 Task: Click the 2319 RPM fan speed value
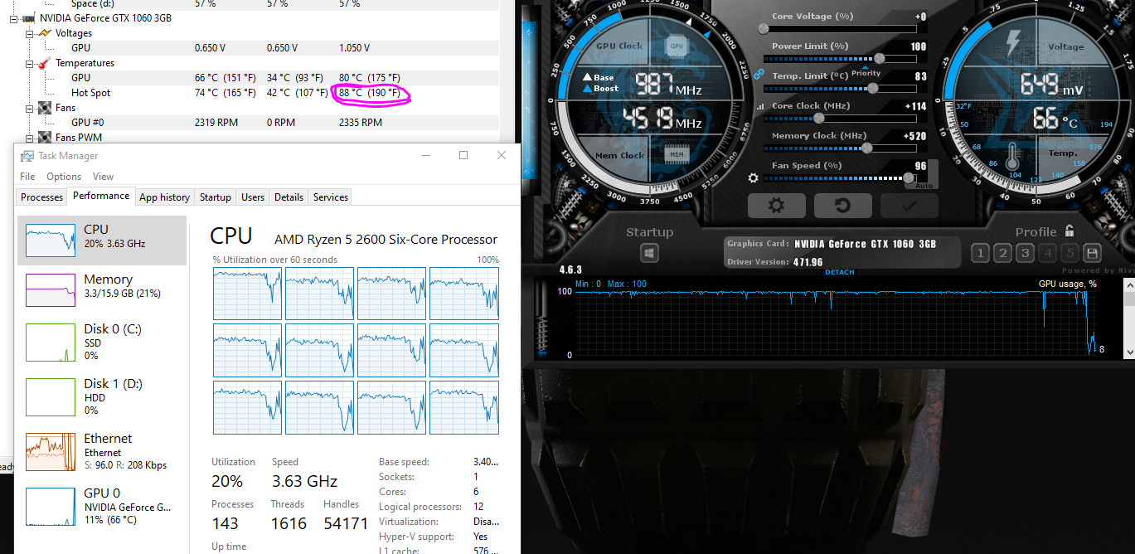216,123
